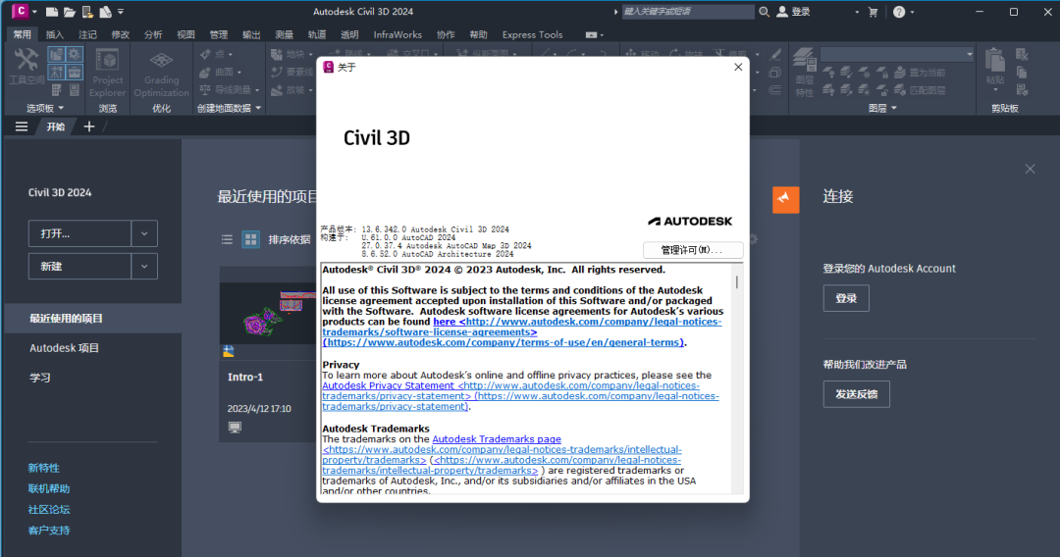Open the Autodesk App Store cart icon
The height and width of the screenshot is (557, 1060).
873,12
